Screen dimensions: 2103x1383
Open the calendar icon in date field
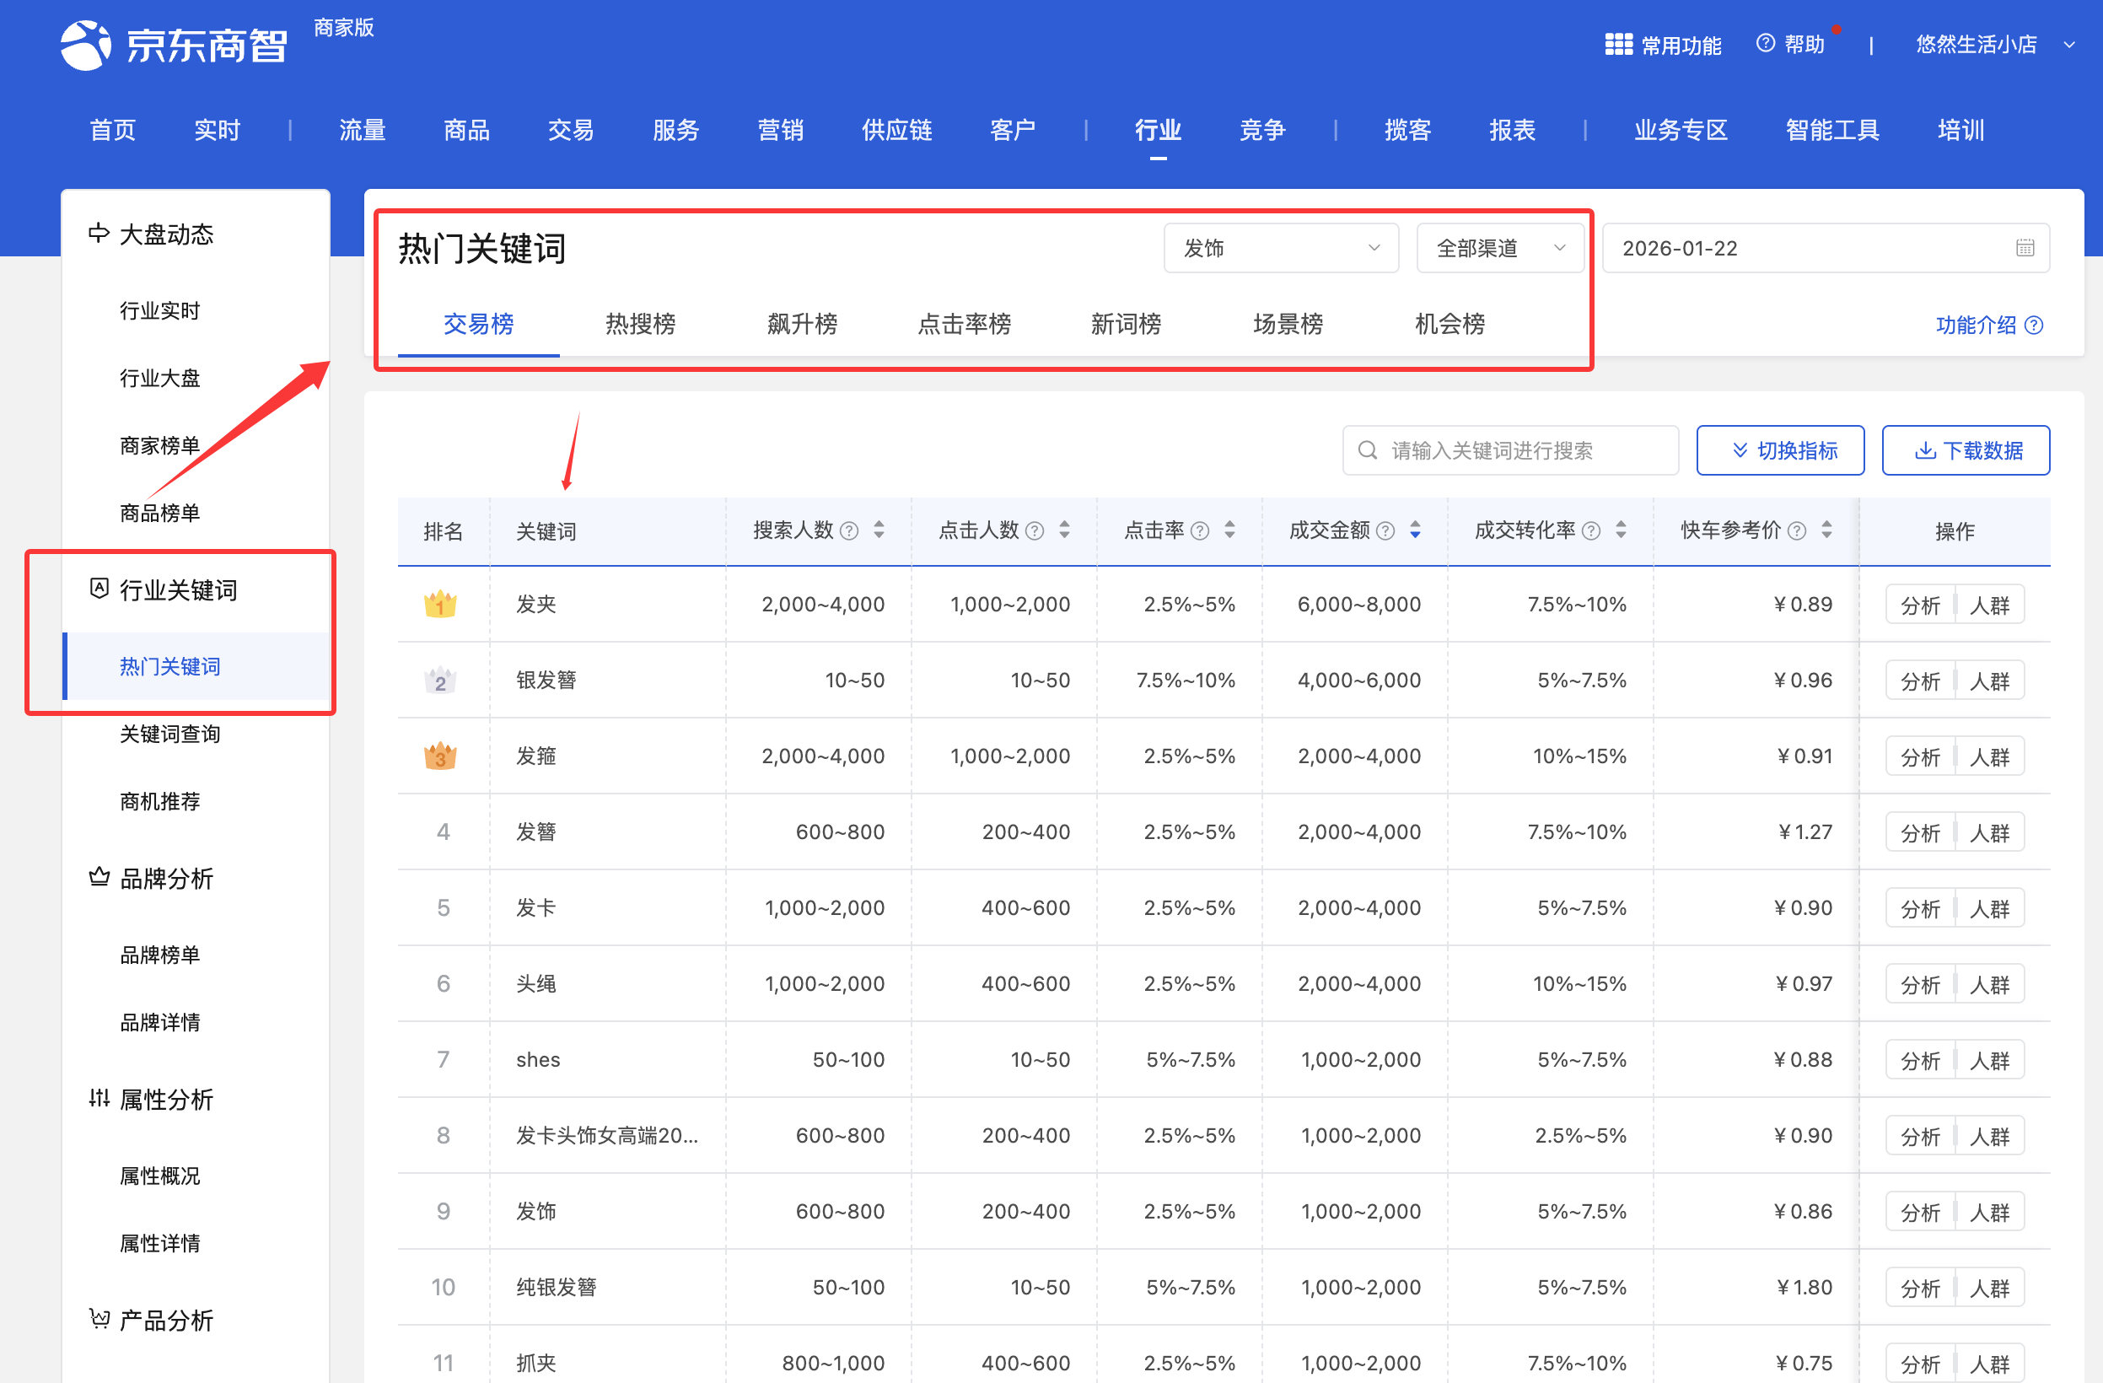click(x=2025, y=248)
